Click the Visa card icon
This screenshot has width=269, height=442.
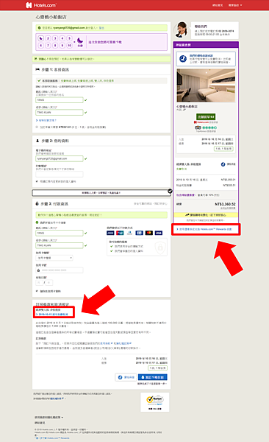click(159, 233)
